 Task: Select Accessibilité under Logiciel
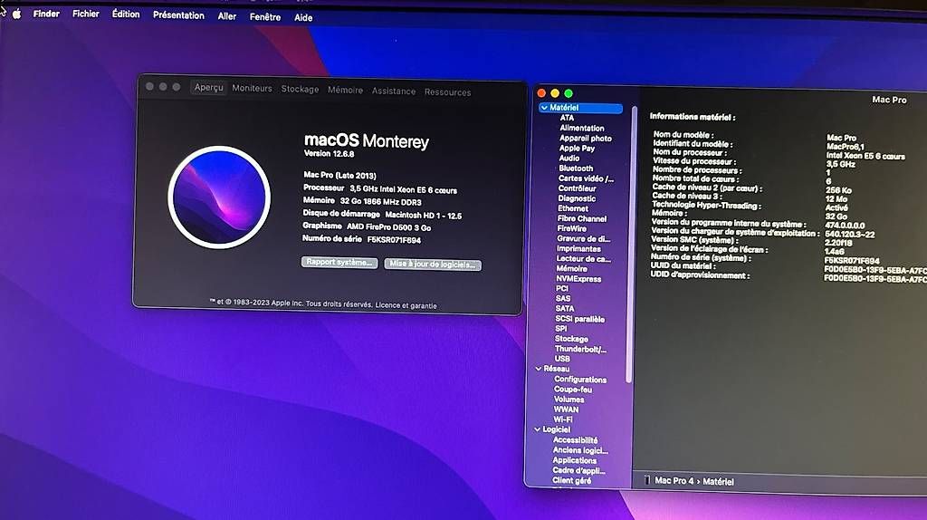tap(575, 440)
